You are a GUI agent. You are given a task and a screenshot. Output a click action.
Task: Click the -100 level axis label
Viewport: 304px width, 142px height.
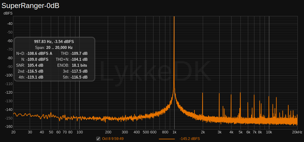[x=9, y=75]
